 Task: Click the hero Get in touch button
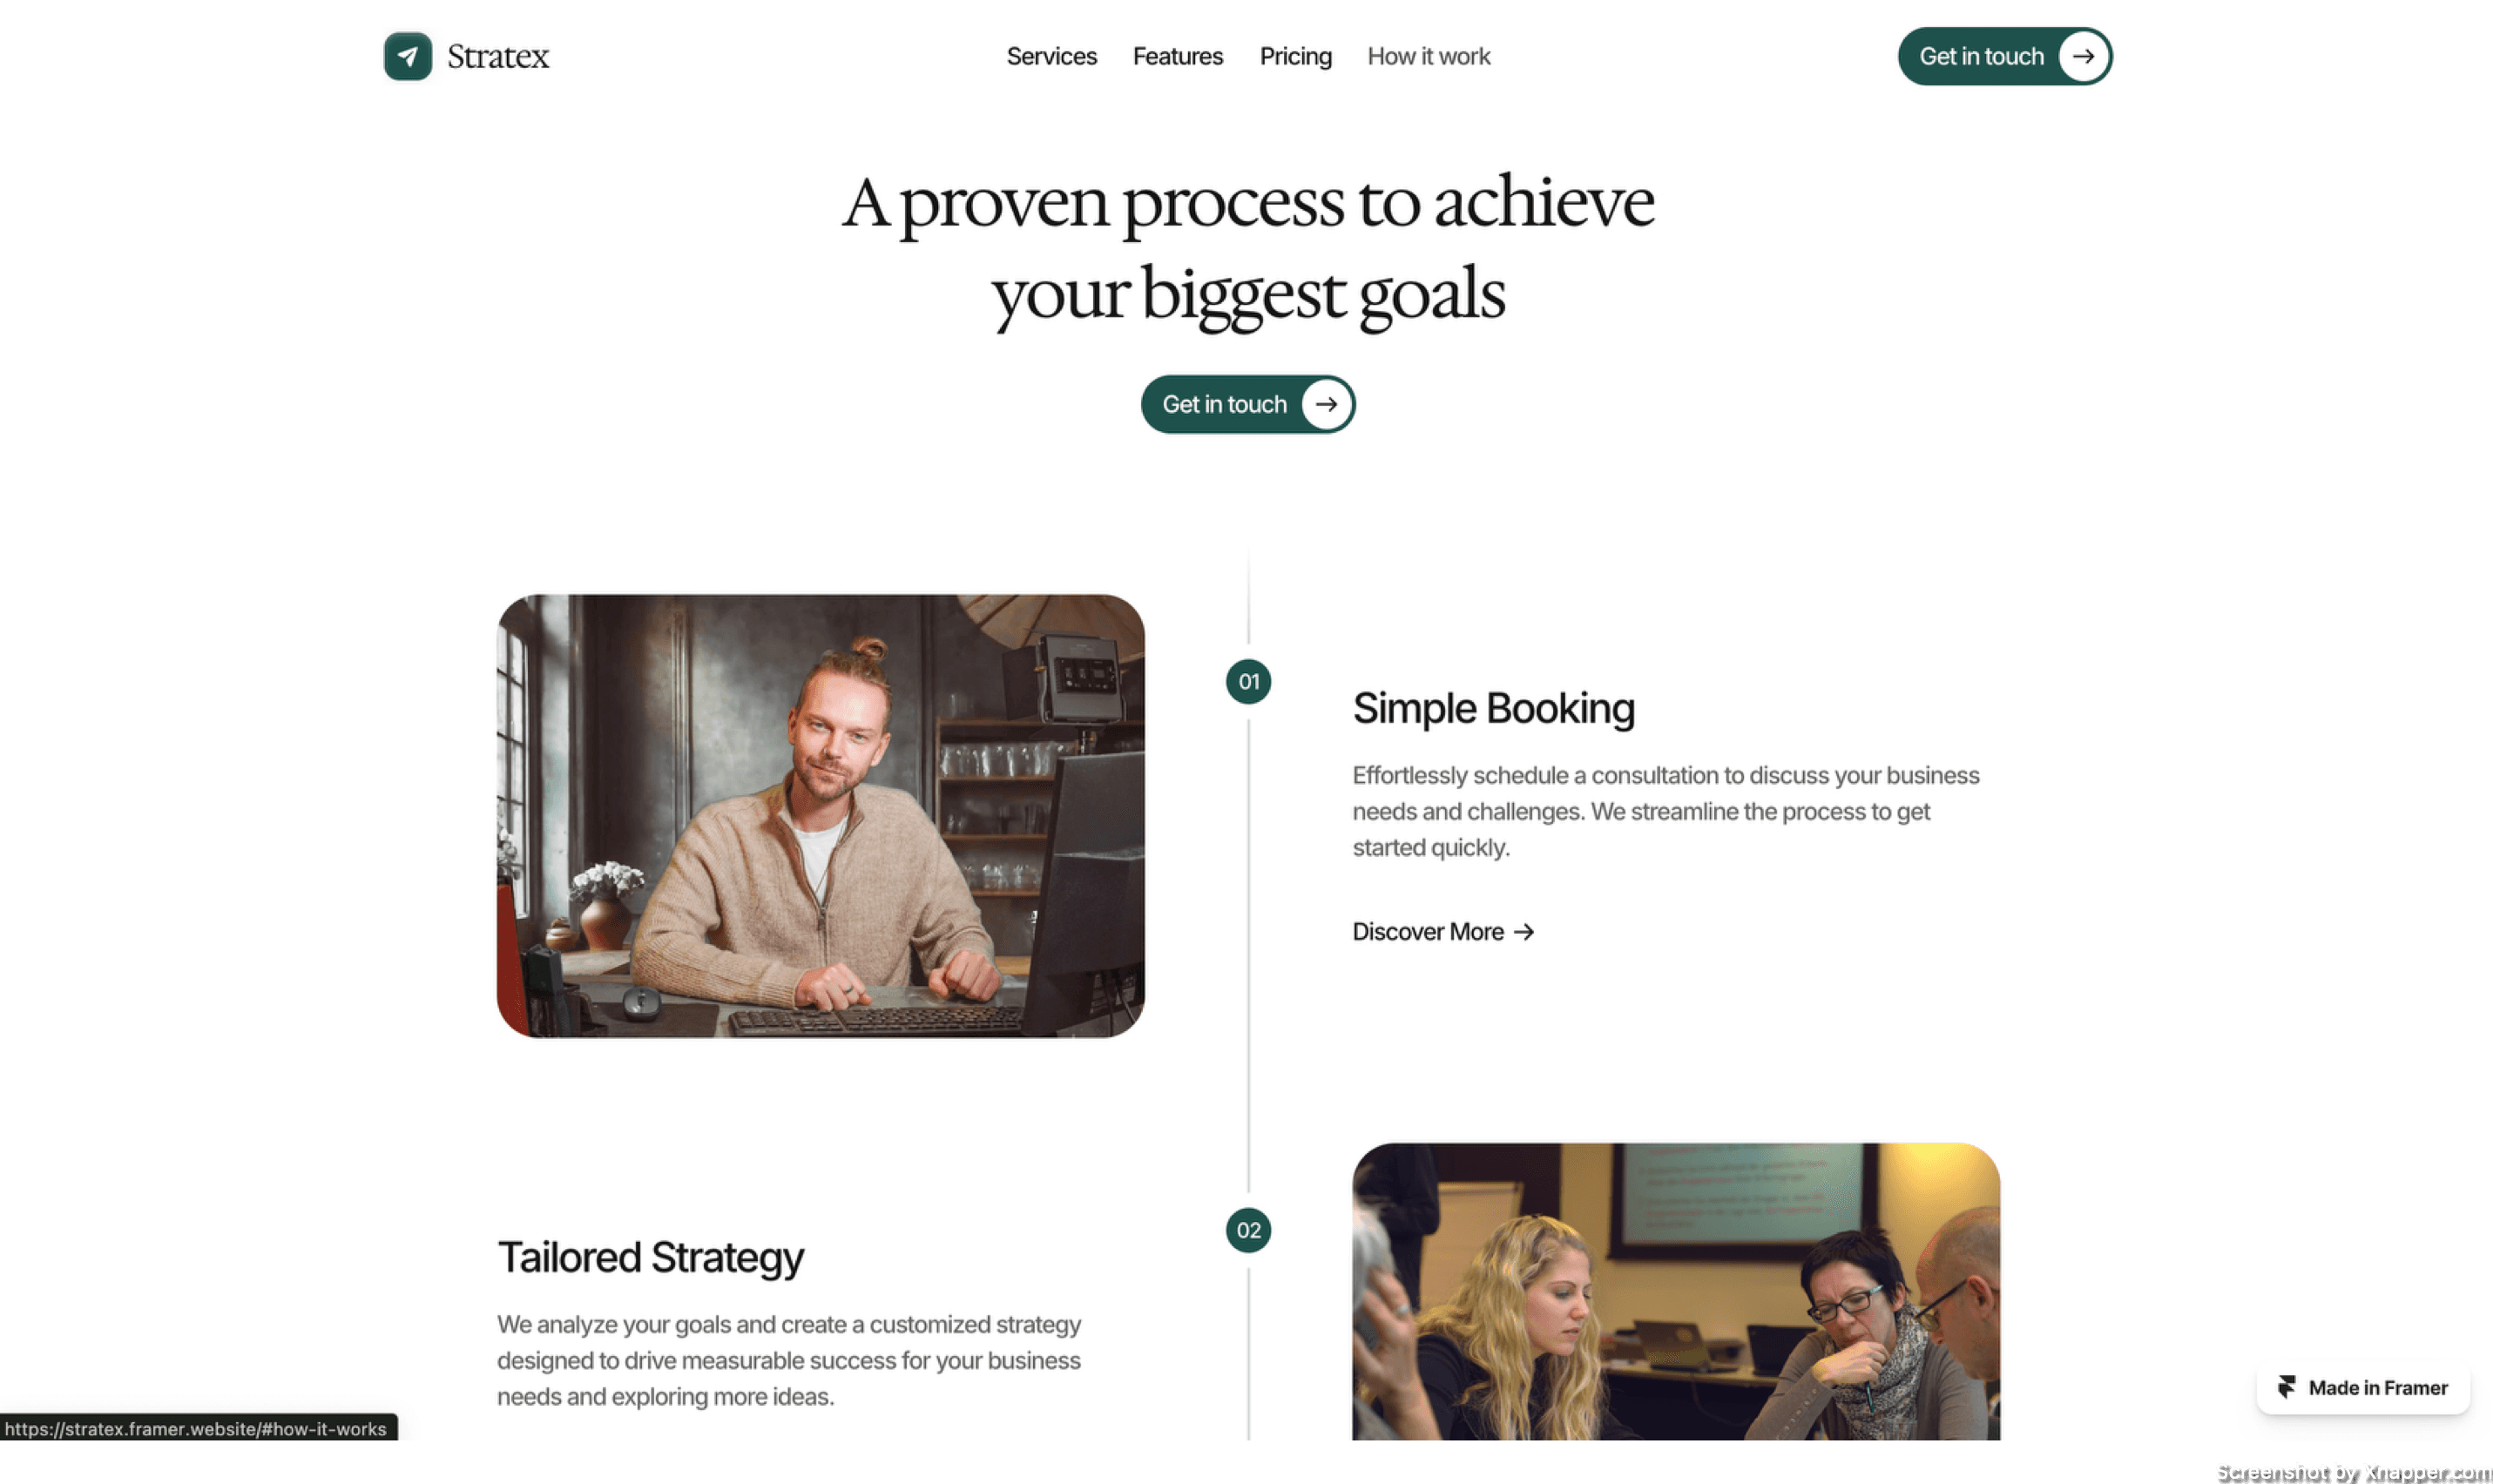(1248, 404)
